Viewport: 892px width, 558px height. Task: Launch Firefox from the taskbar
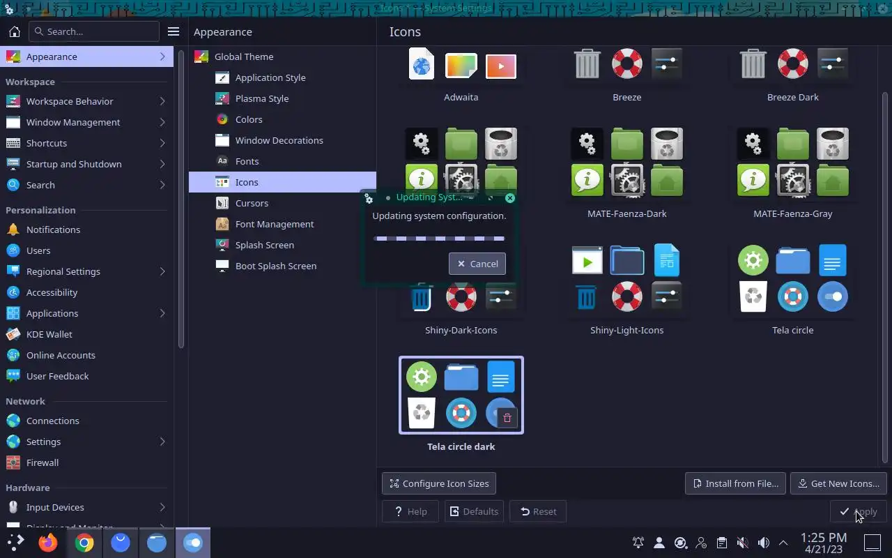tap(48, 542)
